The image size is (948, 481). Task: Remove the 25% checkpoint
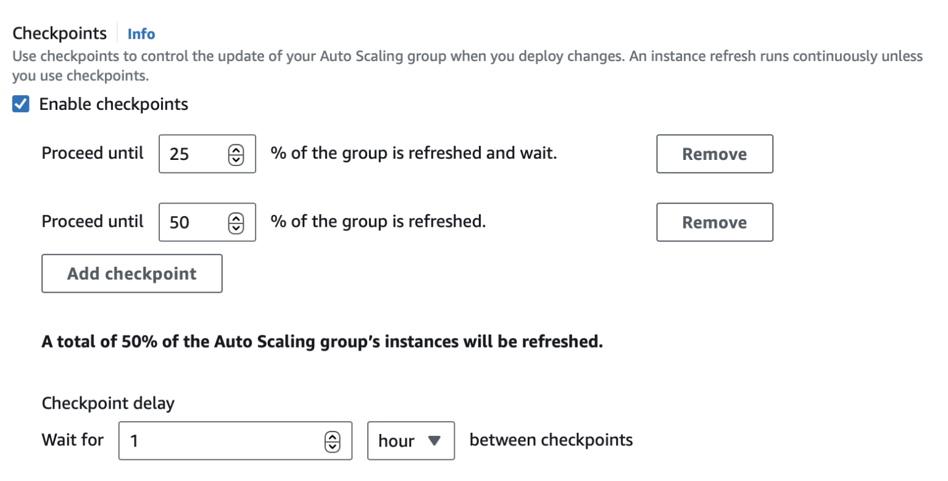pyautogui.click(x=714, y=154)
